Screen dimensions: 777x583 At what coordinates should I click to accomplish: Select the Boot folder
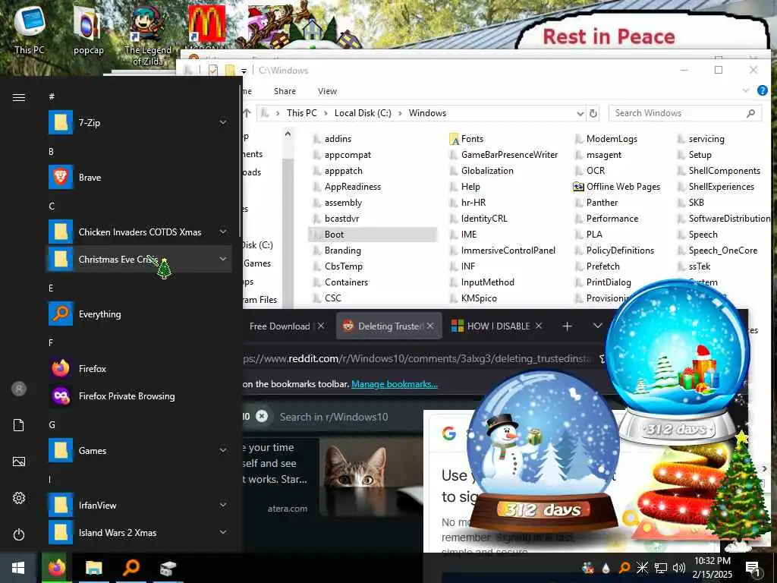coord(373,235)
